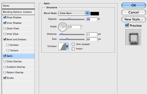The image size is (147, 94).
Task: Toggle Bevel and Emboss checkbox
Action: 5,39
